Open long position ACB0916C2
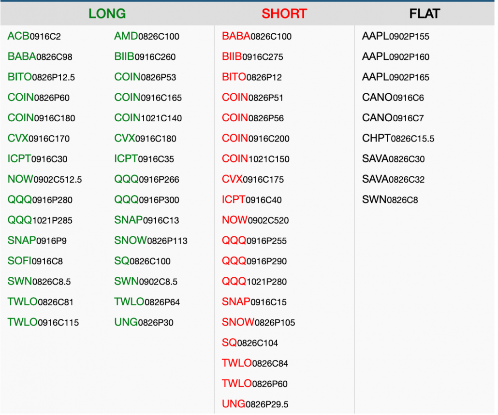This screenshot has width=498, height=415. coord(34,36)
